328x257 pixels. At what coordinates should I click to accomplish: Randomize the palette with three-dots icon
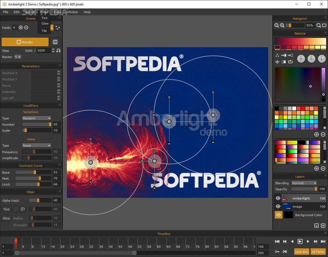coord(277,55)
